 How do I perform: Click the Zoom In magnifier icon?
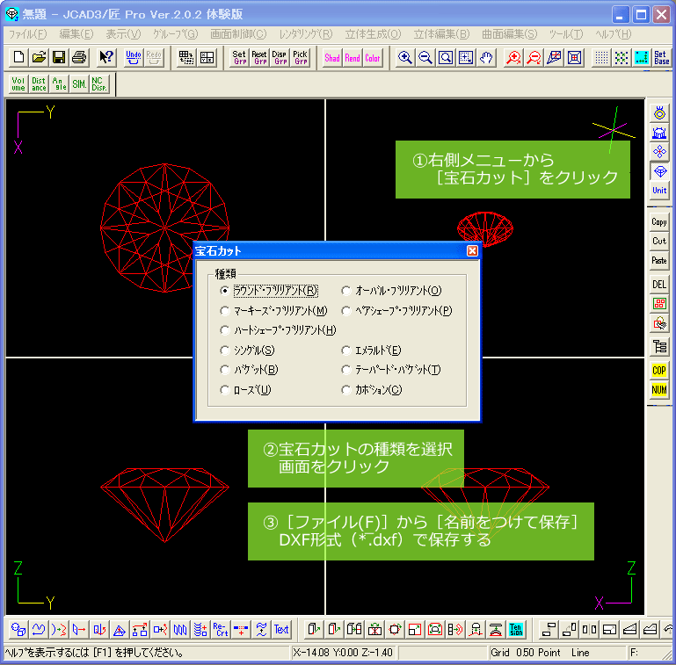click(405, 58)
